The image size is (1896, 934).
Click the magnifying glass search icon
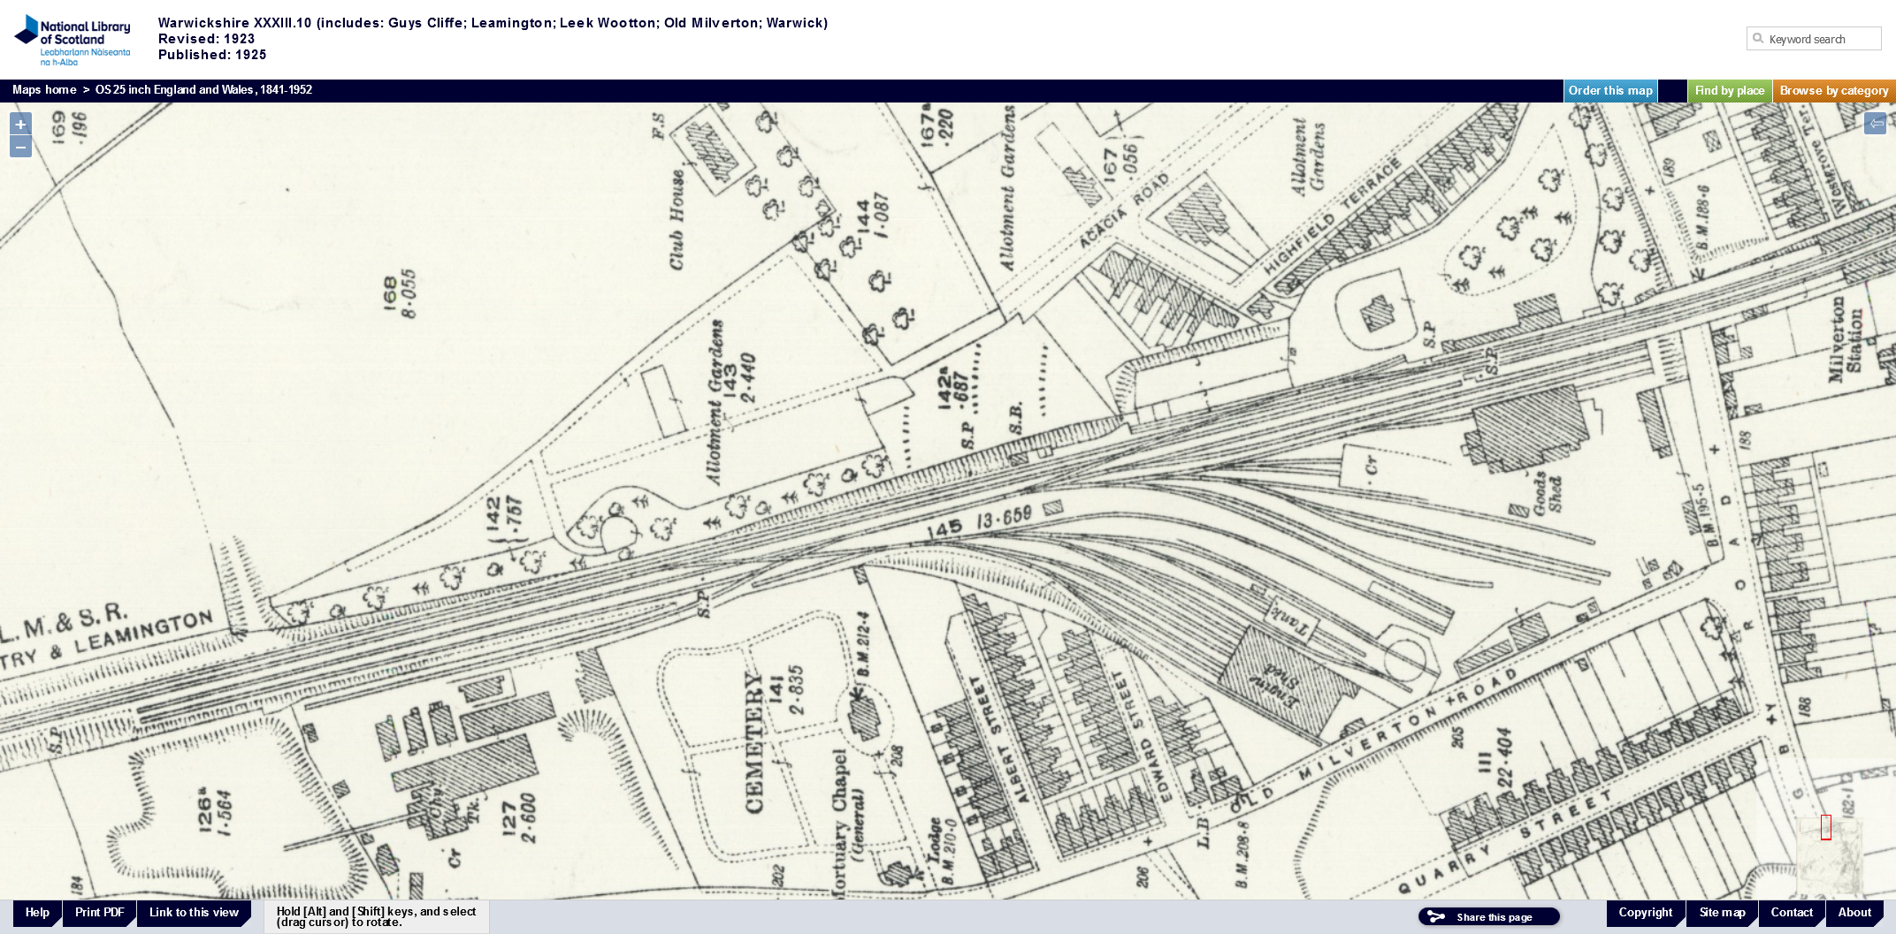(x=1758, y=39)
